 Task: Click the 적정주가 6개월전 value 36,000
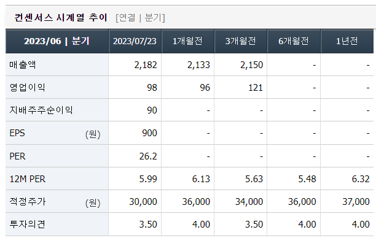click(302, 202)
